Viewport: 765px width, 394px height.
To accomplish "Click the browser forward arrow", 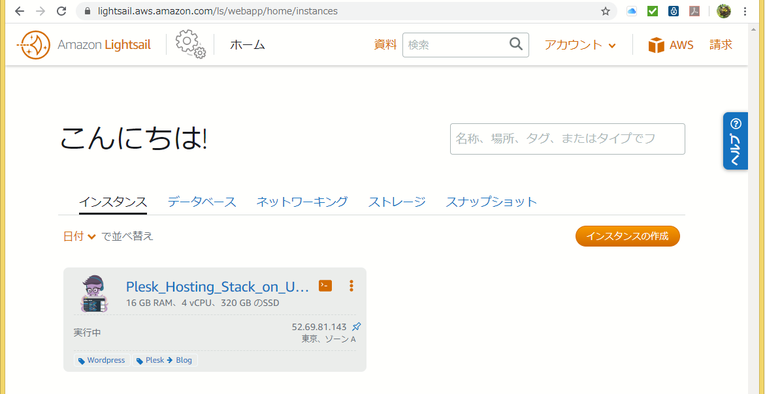I will [41, 11].
